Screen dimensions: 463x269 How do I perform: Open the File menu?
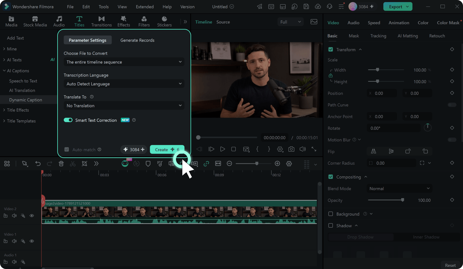(x=70, y=7)
